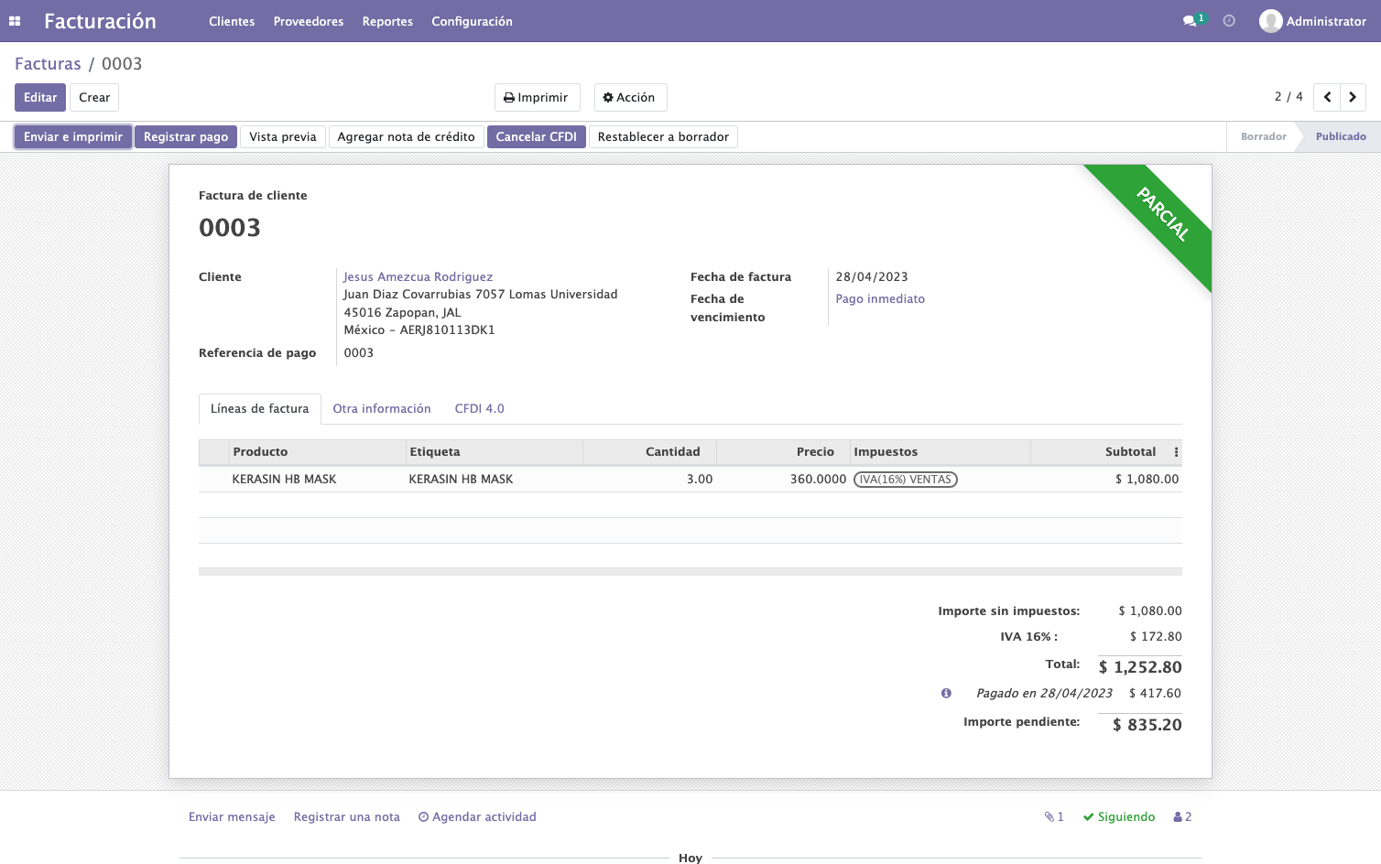Open the apps grid menu icon
The image size is (1381, 864).
(15, 21)
